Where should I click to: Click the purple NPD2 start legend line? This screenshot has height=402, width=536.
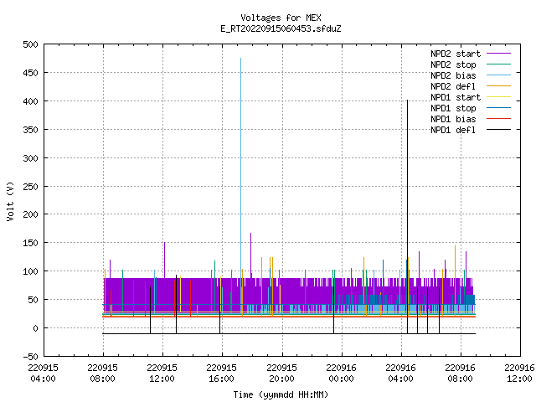coord(498,54)
